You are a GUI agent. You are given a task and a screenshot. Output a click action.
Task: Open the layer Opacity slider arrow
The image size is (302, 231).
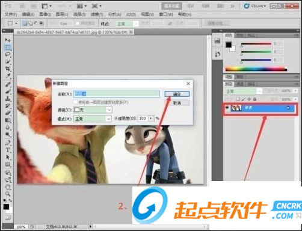(295, 91)
